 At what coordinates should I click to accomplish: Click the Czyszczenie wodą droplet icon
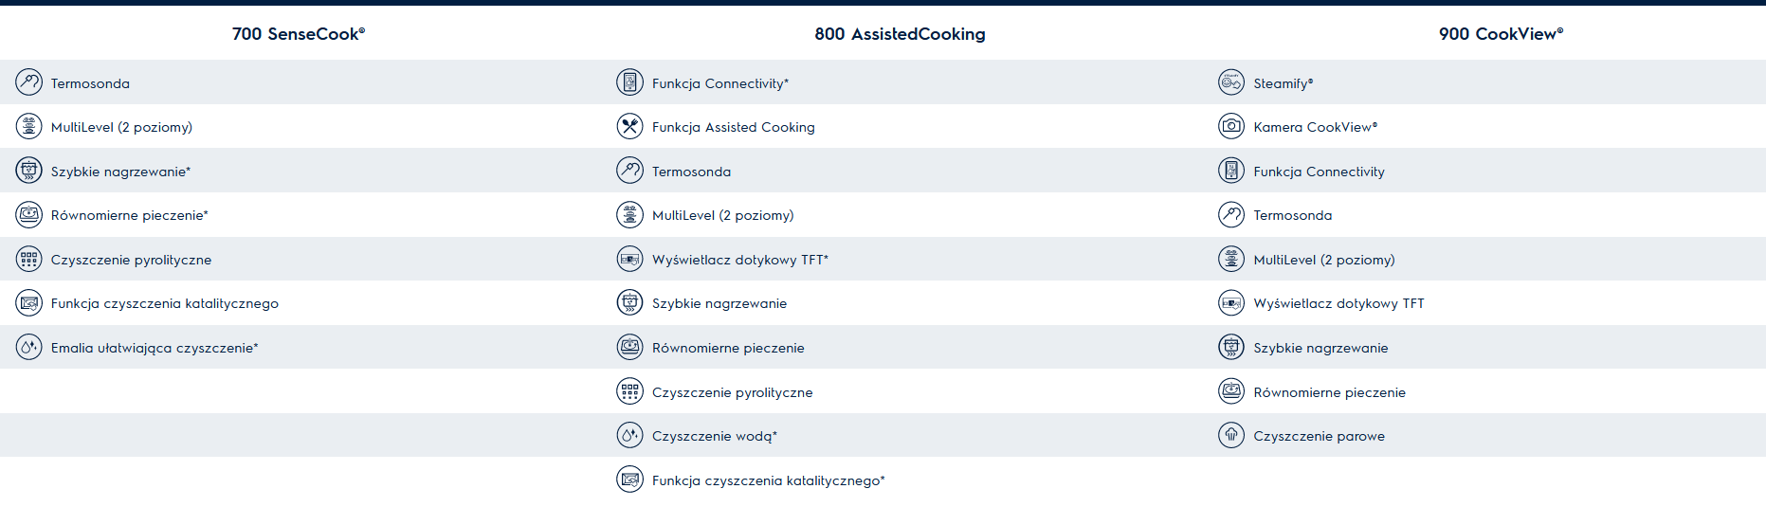(x=630, y=436)
